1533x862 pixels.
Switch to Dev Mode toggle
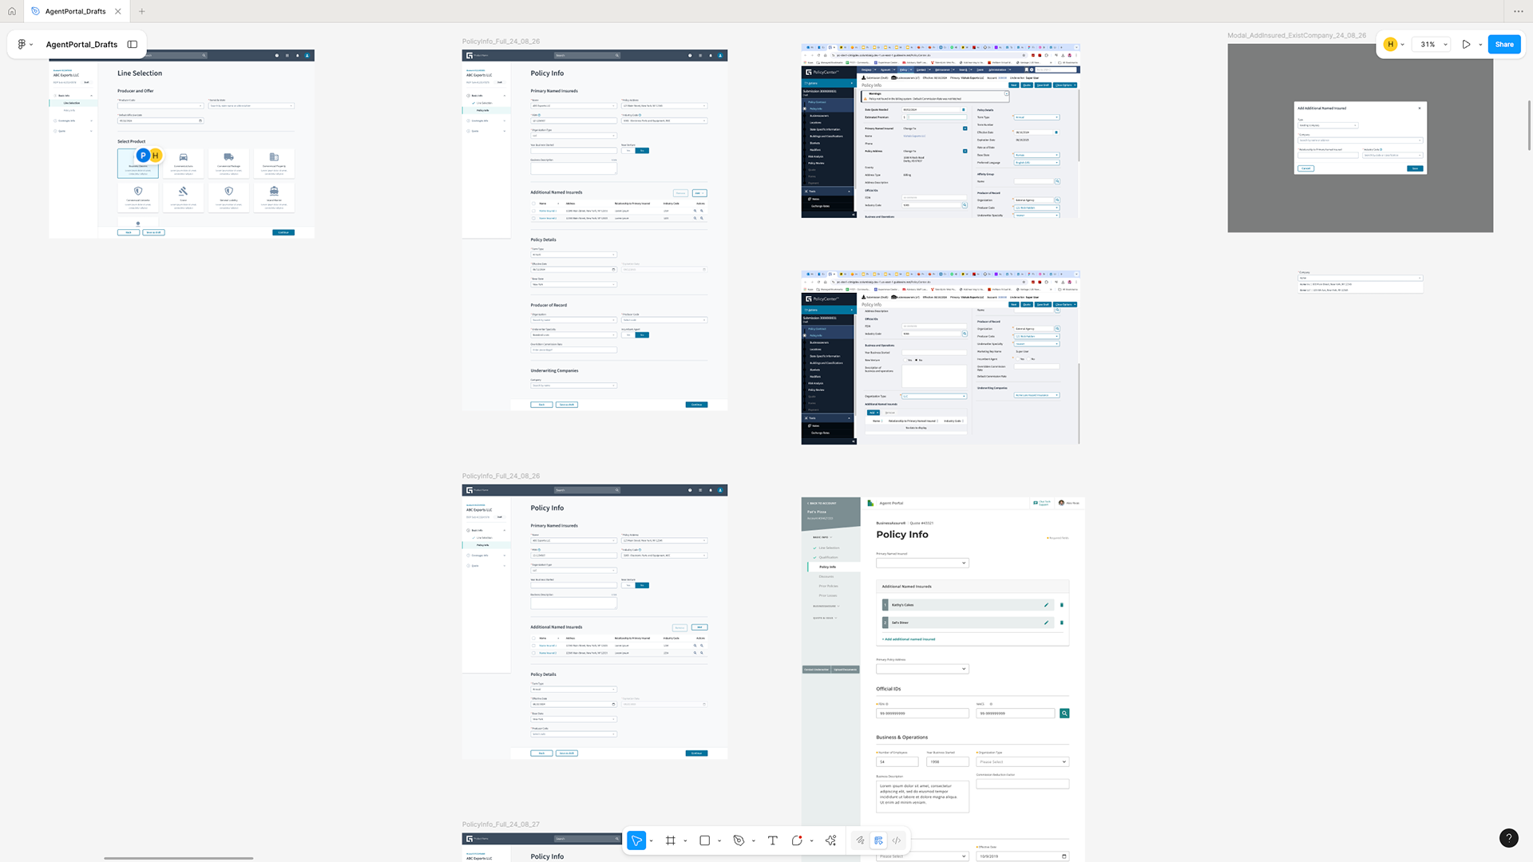897,840
